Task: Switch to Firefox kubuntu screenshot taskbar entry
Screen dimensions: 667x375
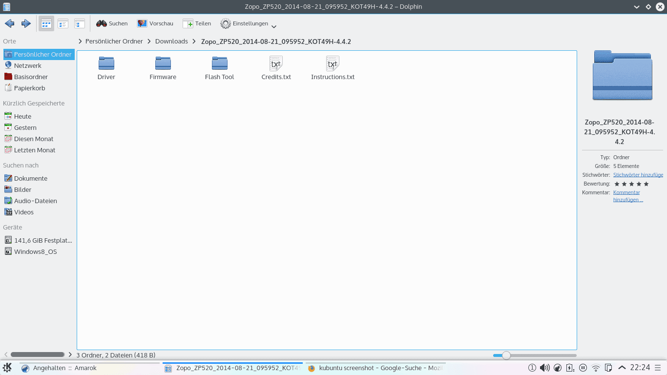Action: pyautogui.click(x=375, y=368)
